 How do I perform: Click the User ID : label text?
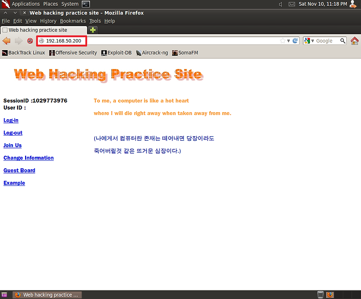coord(15,108)
